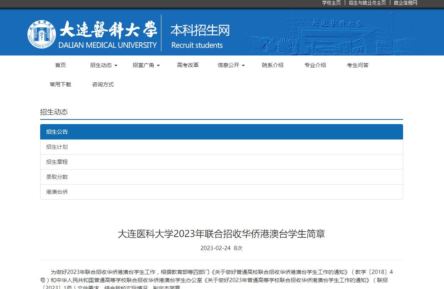The height and width of the screenshot is (289, 444).
Task: Click the DALIAN MEDICAL UNIVERSITY English name
Action: [108, 45]
